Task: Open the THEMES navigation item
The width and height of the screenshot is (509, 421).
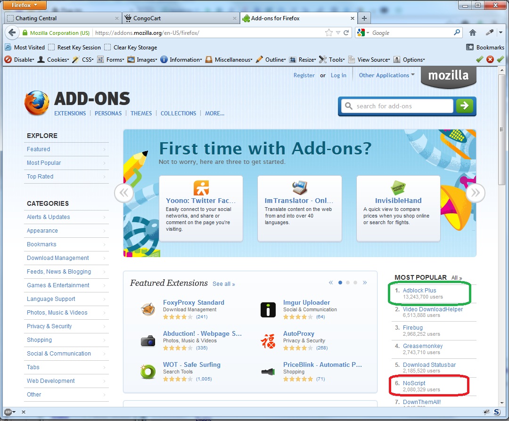Action: [x=141, y=113]
